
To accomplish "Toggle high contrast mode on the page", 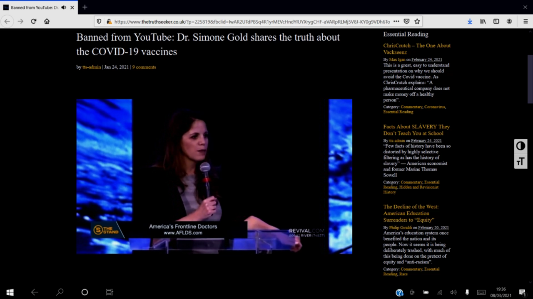I will pos(521,146).
